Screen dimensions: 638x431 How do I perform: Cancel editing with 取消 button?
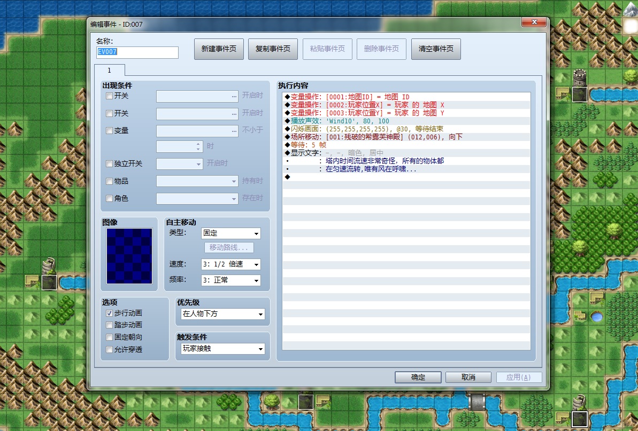[x=468, y=378]
